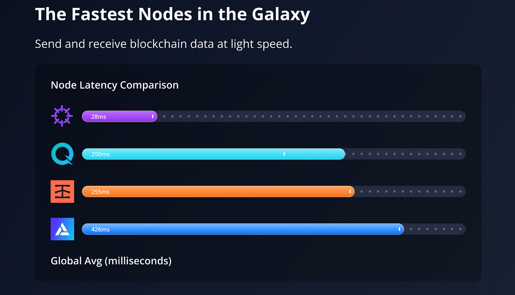Viewport: 515px width, 295px height.
Task: Expand the dotted track after the orange bar
Action: coord(411,191)
